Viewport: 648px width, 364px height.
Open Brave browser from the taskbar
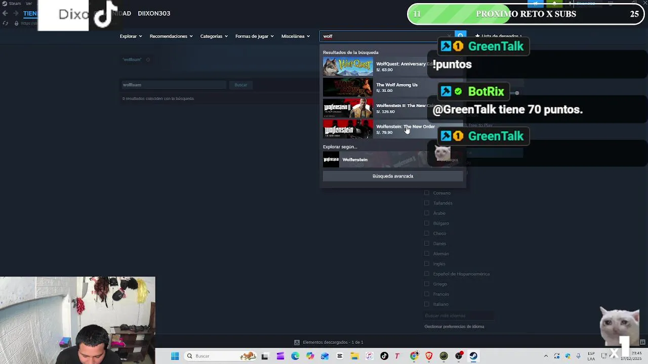[429, 356]
